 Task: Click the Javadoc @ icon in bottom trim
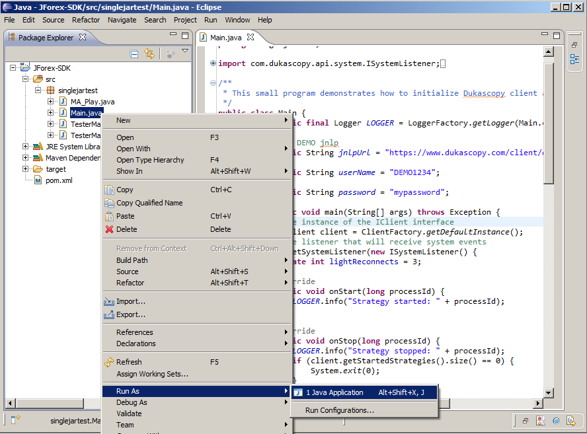pos(556,421)
